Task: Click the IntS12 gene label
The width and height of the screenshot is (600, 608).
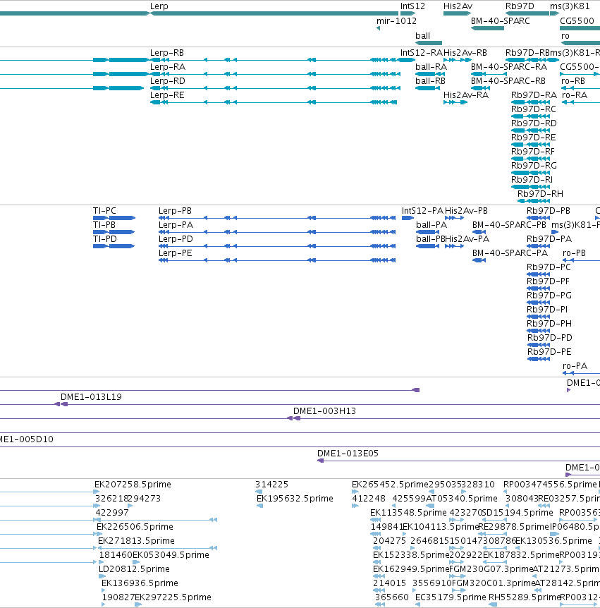Action: tap(412, 6)
